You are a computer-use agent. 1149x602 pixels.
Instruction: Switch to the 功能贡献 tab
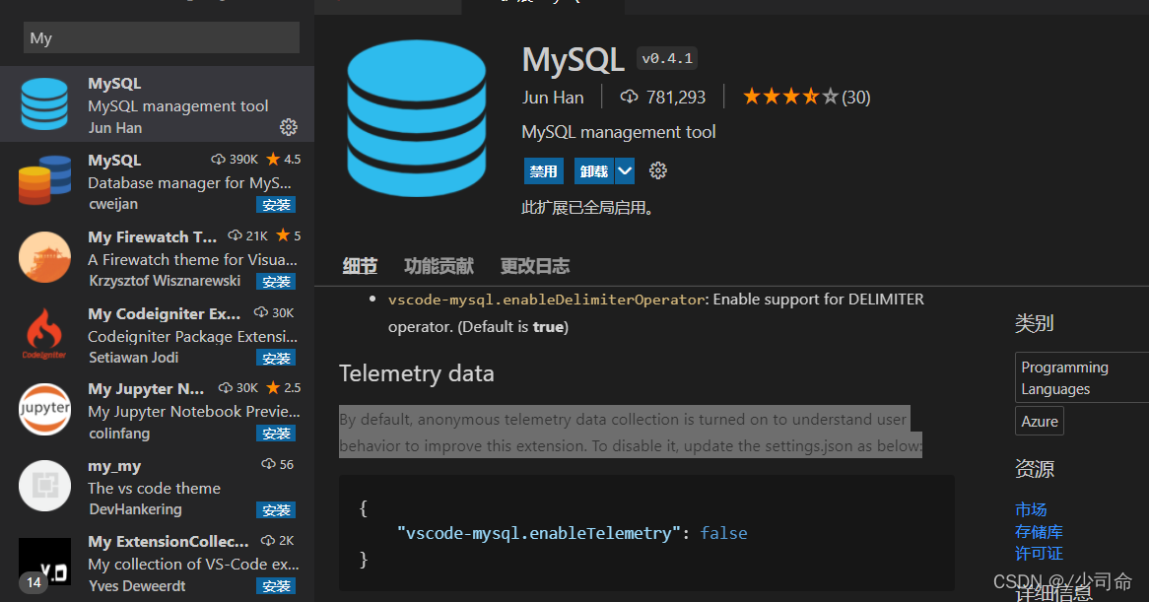coord(439,266)
